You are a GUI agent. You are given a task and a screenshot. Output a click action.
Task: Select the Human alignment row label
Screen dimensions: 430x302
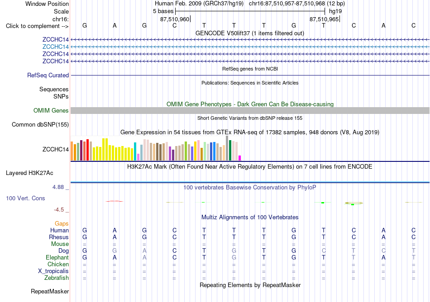click(59, 230)
